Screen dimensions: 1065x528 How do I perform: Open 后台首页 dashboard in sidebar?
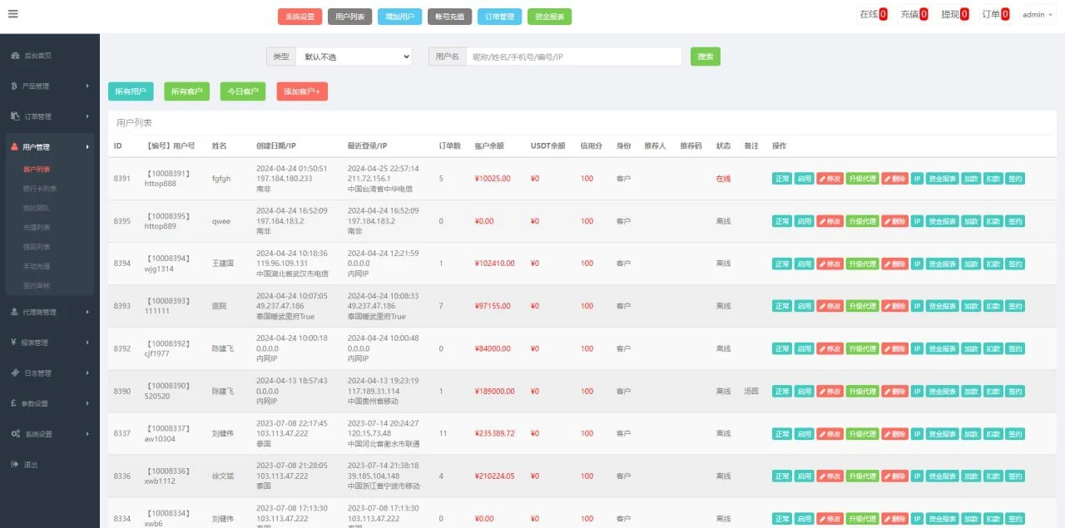pyautogui.click(x=37, y=55)
